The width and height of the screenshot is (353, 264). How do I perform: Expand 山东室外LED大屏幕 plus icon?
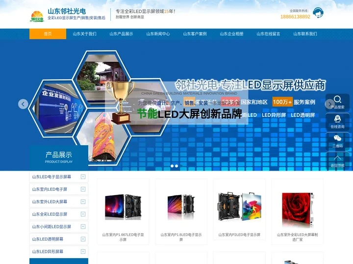[83, 201]
